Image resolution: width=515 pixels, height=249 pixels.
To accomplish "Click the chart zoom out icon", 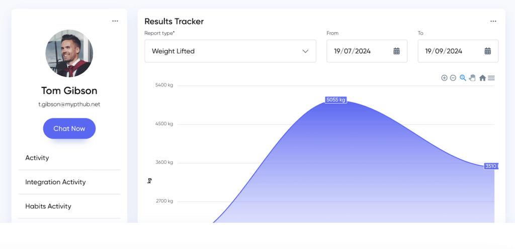I will tap(453, 78).
